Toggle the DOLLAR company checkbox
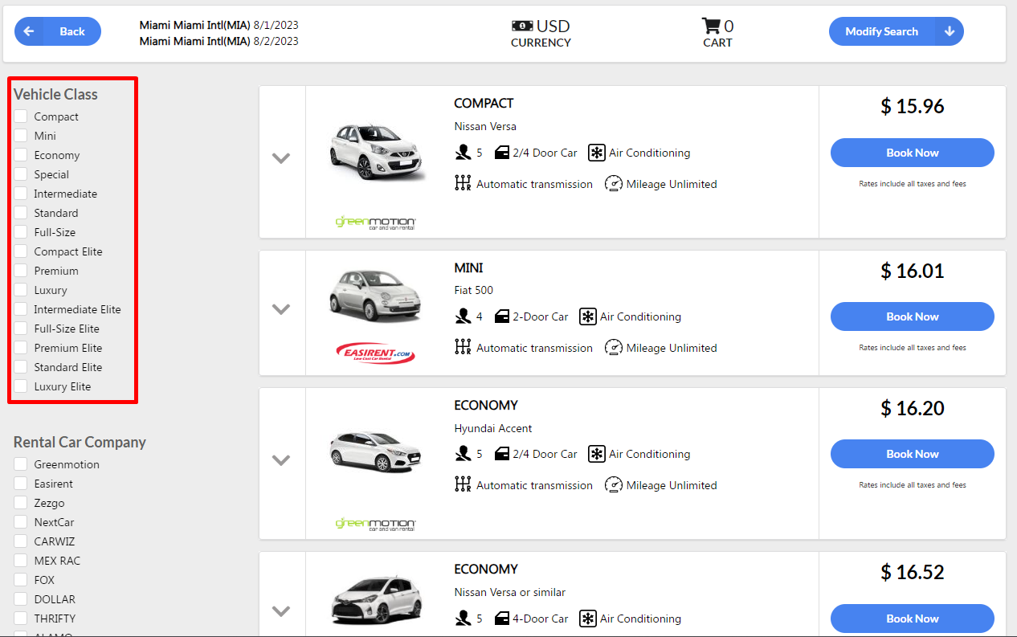The width and height of the screenshot is (1017, 637). [x=21, y=599]
